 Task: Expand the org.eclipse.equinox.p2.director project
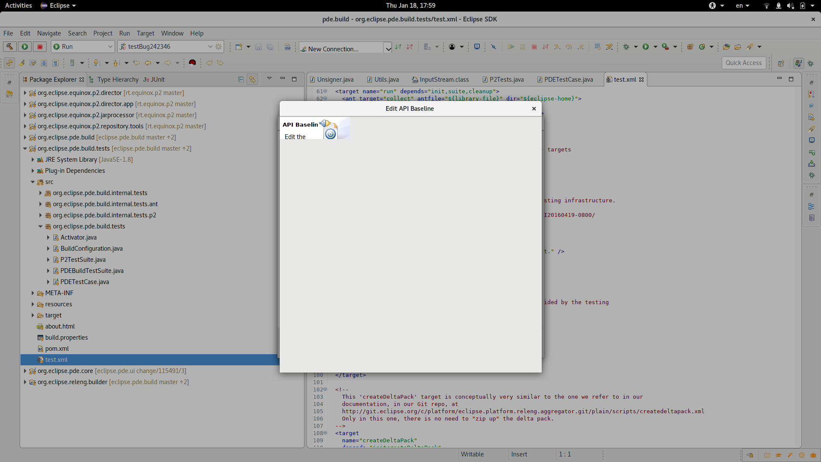pos(25,93)
